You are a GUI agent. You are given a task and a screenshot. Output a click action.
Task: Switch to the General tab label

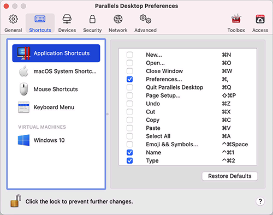click(13, 30)
